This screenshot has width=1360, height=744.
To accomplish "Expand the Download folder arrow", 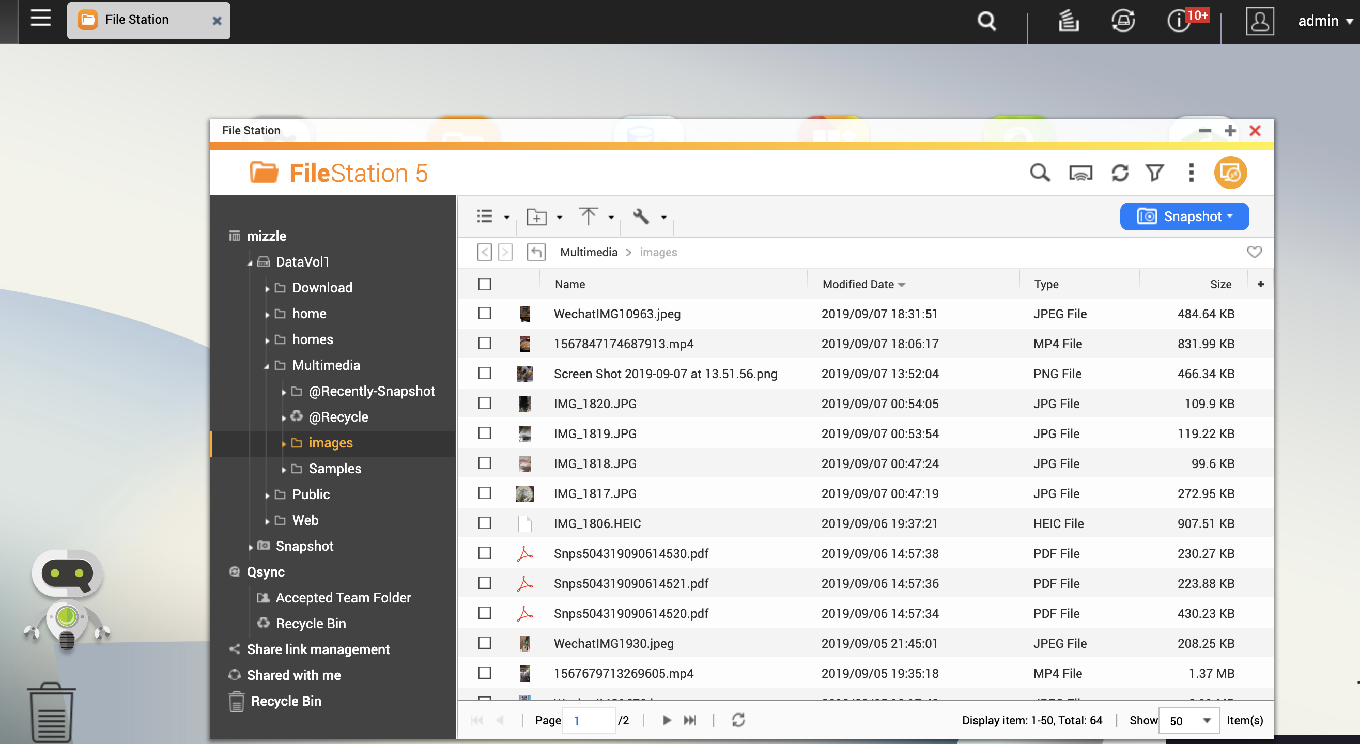I will [x=267, y=288].
